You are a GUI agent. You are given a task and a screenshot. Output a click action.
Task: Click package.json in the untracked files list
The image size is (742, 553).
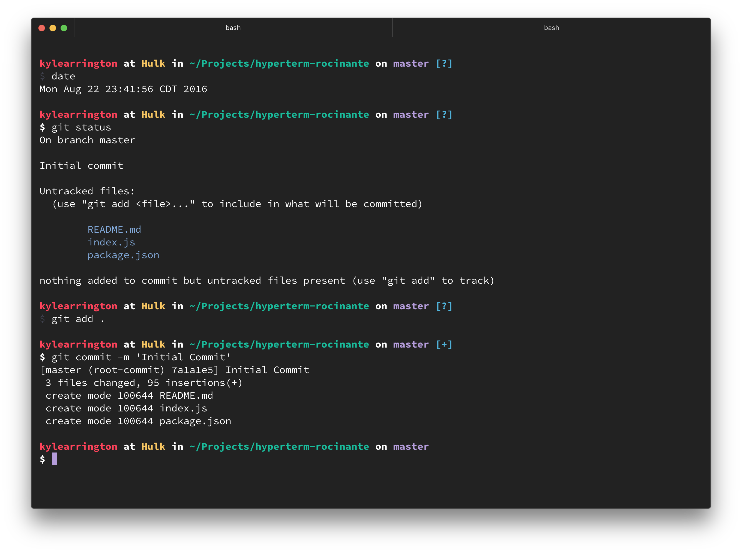pyautogui.click(x=123, y=255)
